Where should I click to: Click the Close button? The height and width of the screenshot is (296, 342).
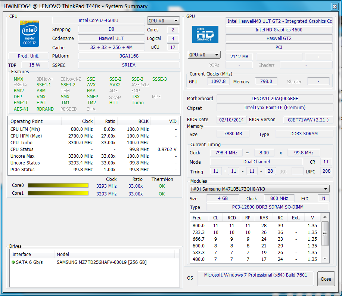pyautogui.click(x=326, y=279)
